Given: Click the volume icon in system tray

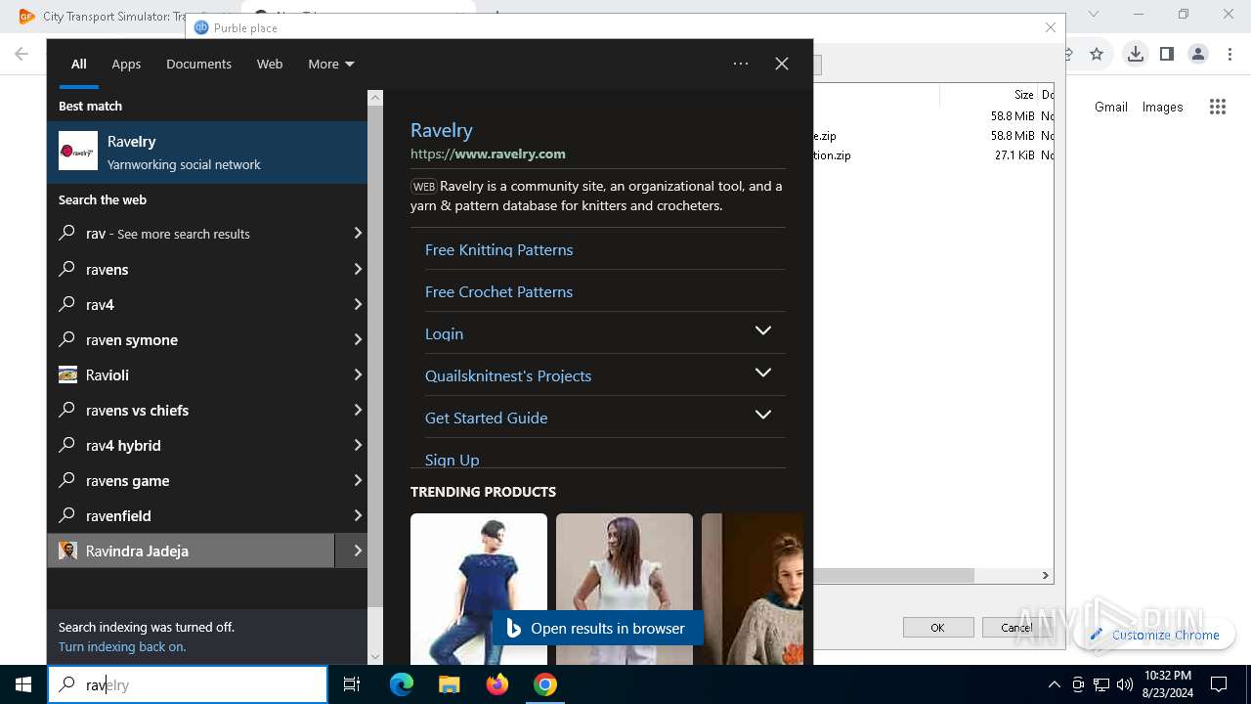Looking at the screenshot, I should 1125,684.
